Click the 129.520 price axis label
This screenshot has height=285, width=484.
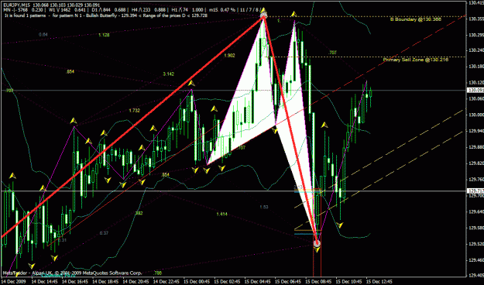476,244
